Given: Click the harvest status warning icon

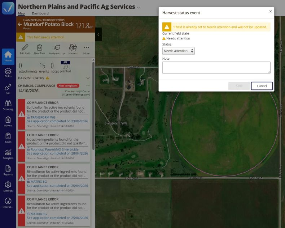Looking at the screenshot, I should pos(47,78).
